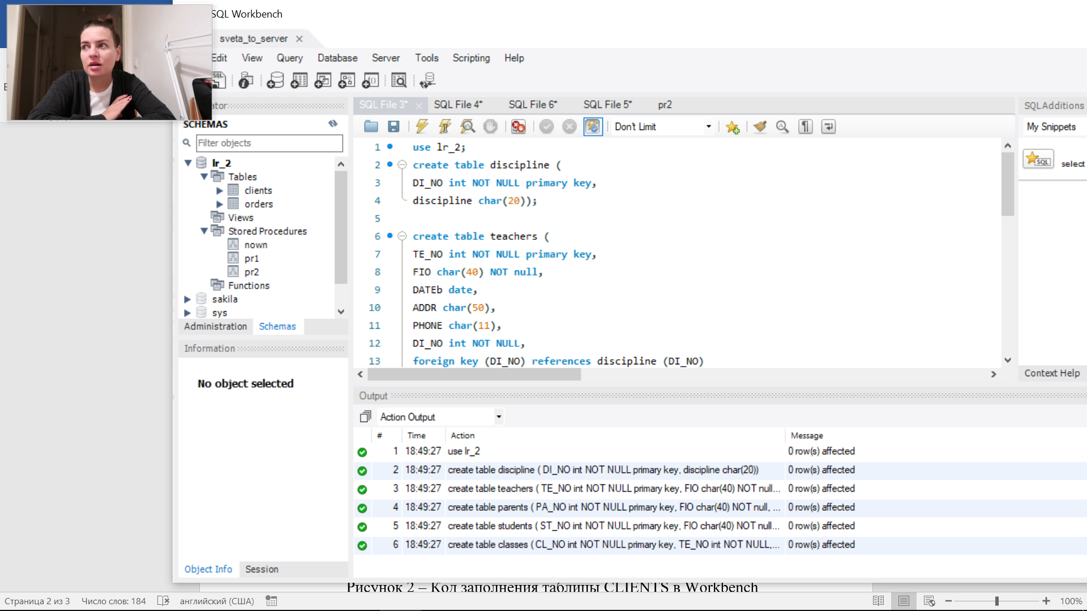This screenshot has width=1087, height=611.
Task: Click the Beautify query broom icon
Action: (760, 127)
